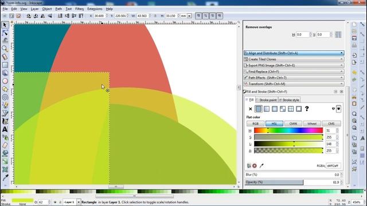
Task: Toggle the third affect transform button
Action: [213, 16]
